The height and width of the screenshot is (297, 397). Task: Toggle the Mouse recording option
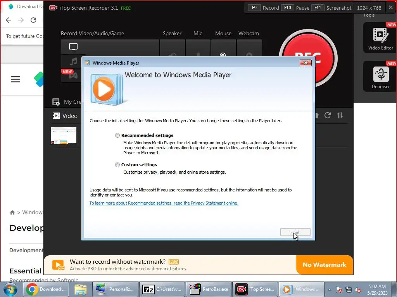[x=224, y=48]
